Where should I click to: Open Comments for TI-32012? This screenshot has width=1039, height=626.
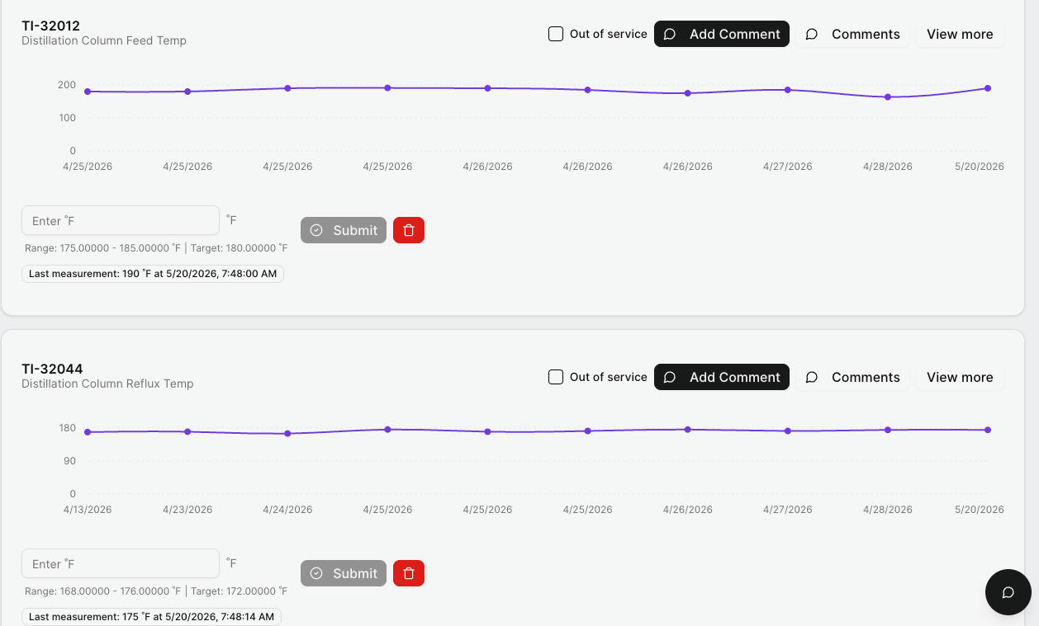click(x=852, y=34)
